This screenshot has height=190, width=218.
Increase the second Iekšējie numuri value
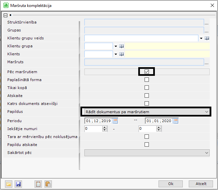click(x=159, y=127)
